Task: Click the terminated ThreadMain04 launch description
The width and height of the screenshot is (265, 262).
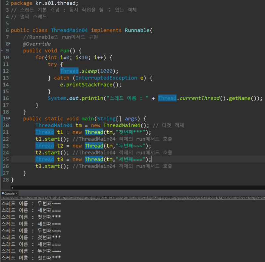Action: point(133,198)
